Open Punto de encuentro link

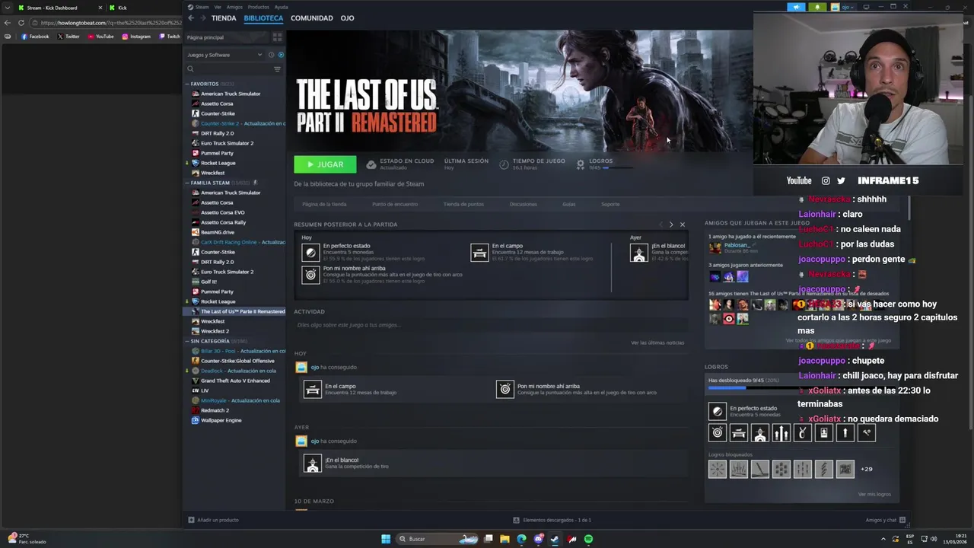pos(395,204)
